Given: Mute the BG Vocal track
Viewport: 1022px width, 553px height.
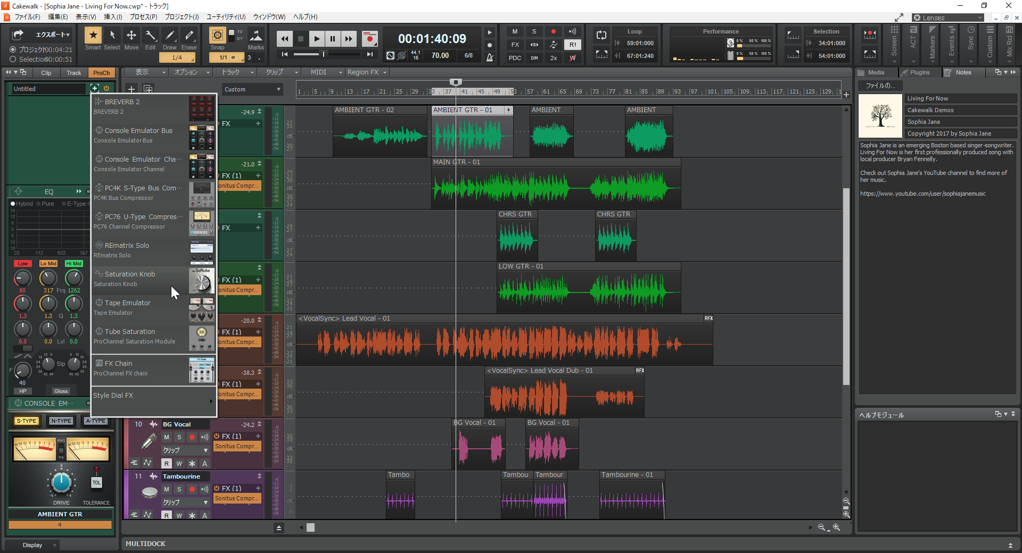Looking at the screenshot, I should click(x=167, y=437).
